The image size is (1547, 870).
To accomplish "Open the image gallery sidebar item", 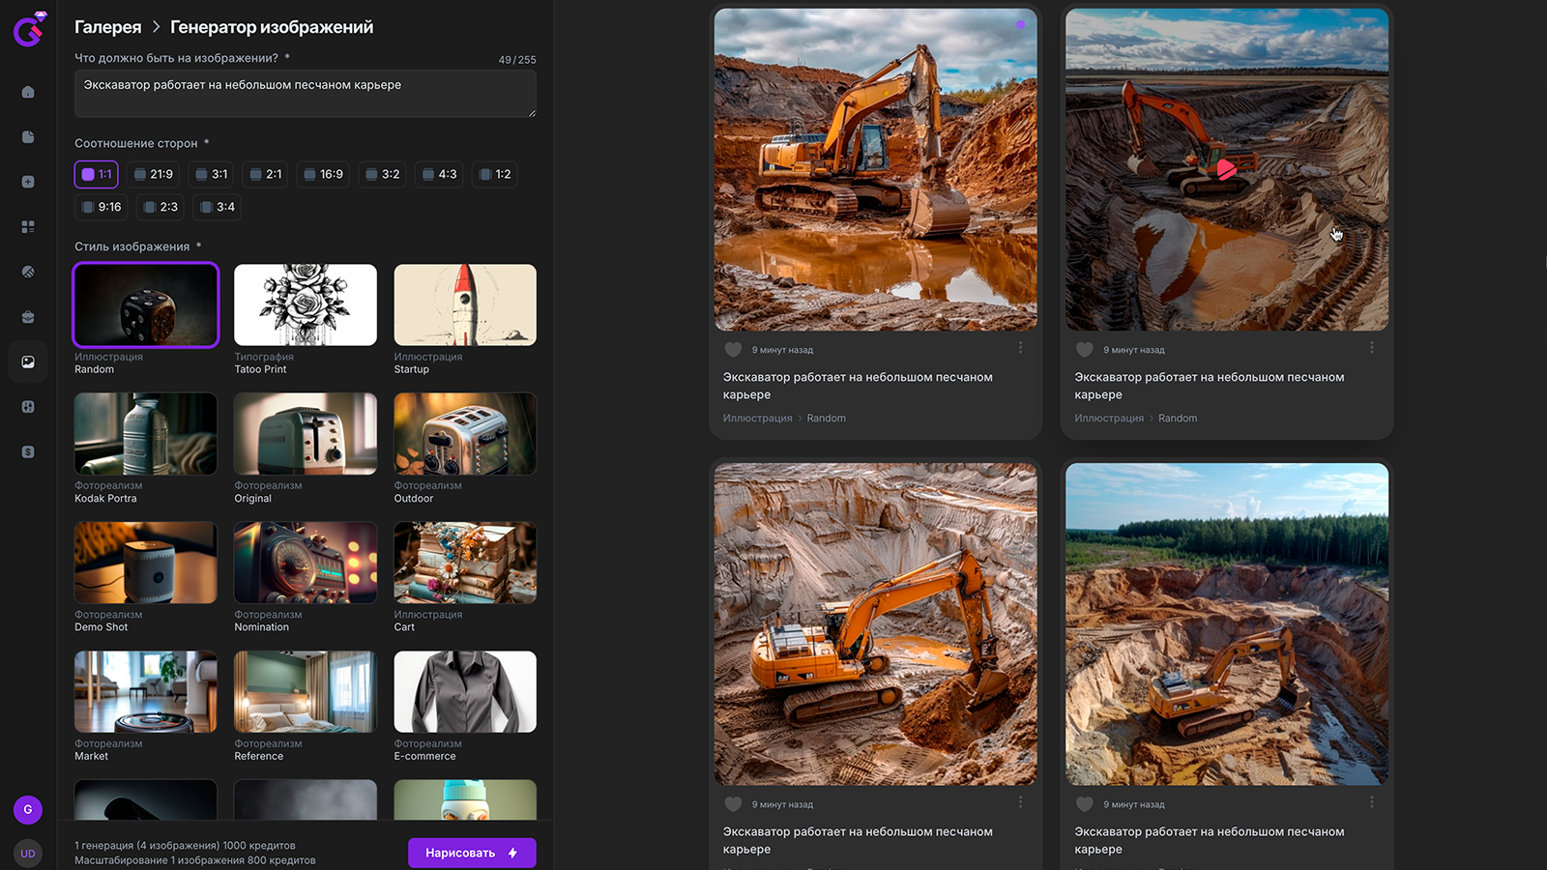I will click(28, 362).
